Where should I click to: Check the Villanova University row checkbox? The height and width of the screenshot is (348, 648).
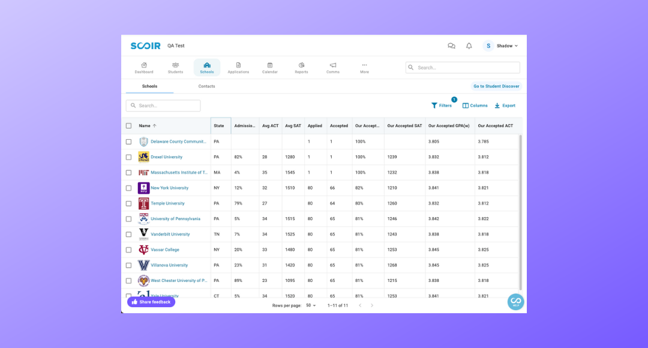128,265
